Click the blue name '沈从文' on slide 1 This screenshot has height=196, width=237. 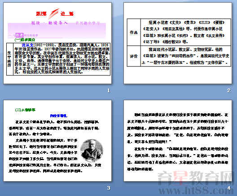[28, 45]
